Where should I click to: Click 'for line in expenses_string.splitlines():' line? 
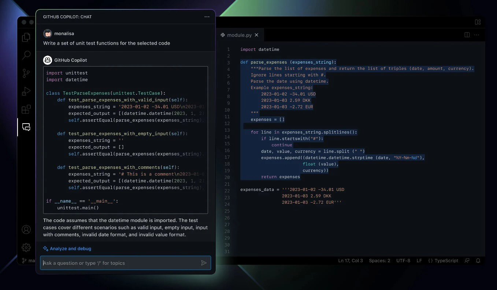tap(304, 132)
